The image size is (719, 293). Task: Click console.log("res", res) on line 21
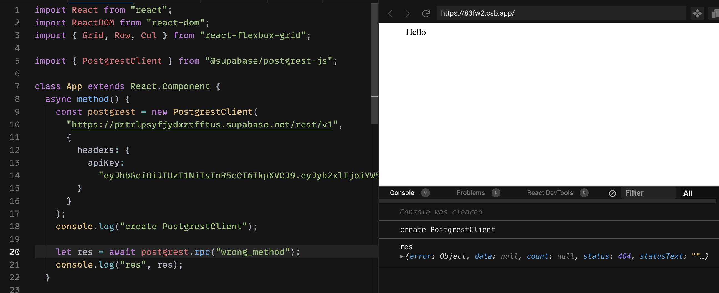point(119,264)
